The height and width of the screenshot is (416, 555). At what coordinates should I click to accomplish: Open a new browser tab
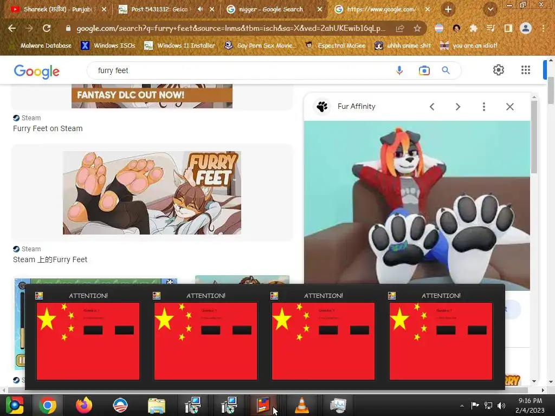coord(448,9)
